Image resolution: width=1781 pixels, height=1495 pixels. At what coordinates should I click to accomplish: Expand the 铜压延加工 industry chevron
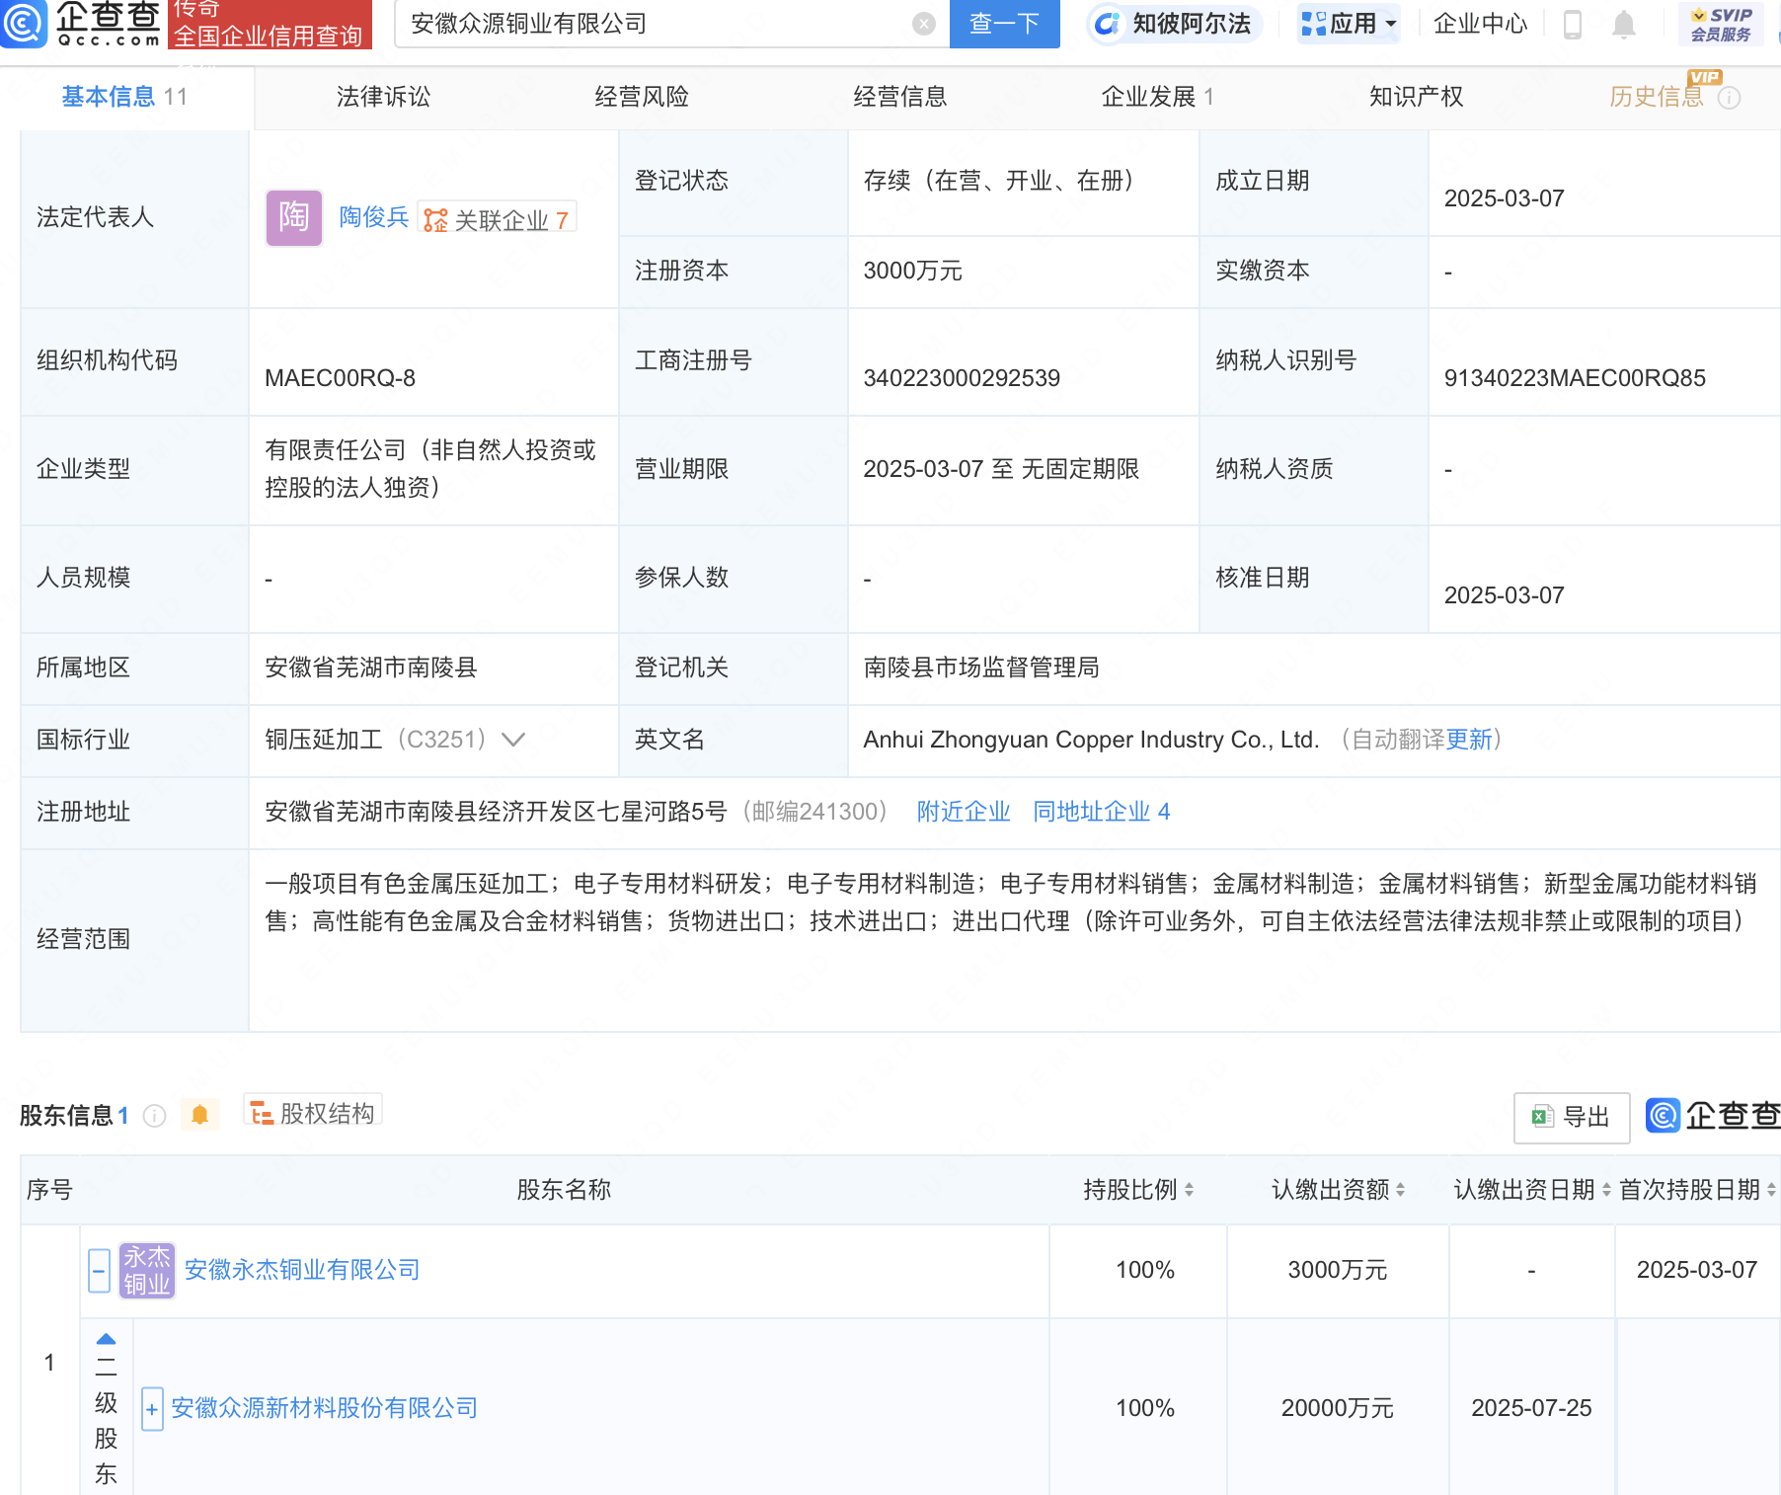513,740
